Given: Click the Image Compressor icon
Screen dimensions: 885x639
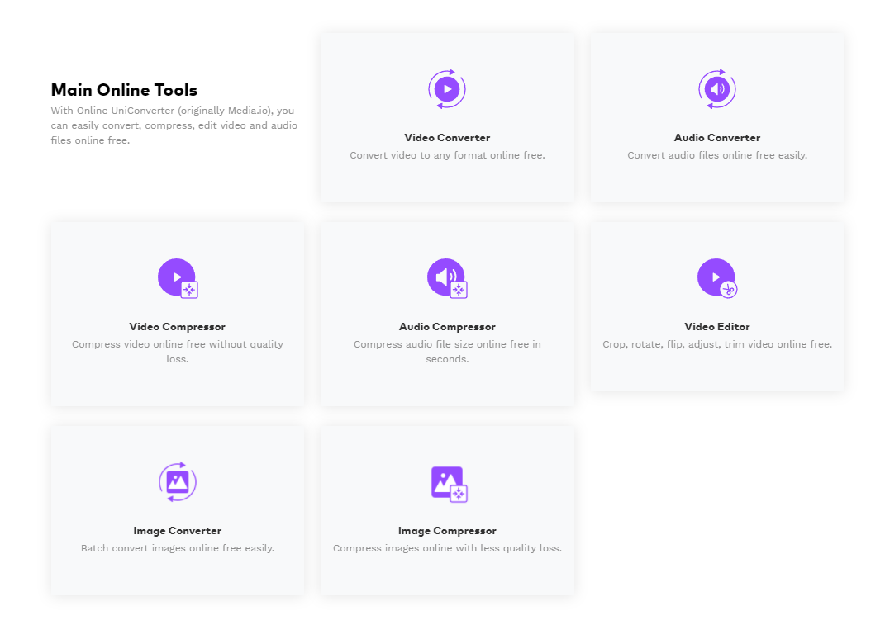Looking at the screenshot, I should tap(449, 484).
